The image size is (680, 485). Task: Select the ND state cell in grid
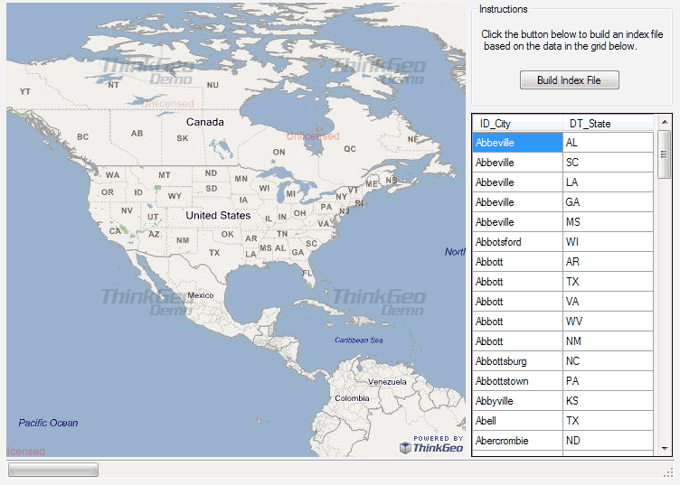click(608, 442)
